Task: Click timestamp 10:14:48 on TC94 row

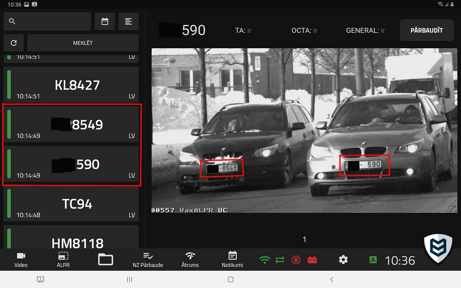Action: click(28, 215)
